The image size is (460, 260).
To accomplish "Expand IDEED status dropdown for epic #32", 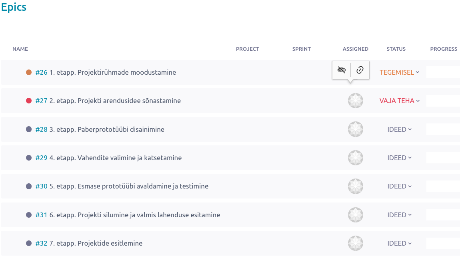I will click(399, 243).
